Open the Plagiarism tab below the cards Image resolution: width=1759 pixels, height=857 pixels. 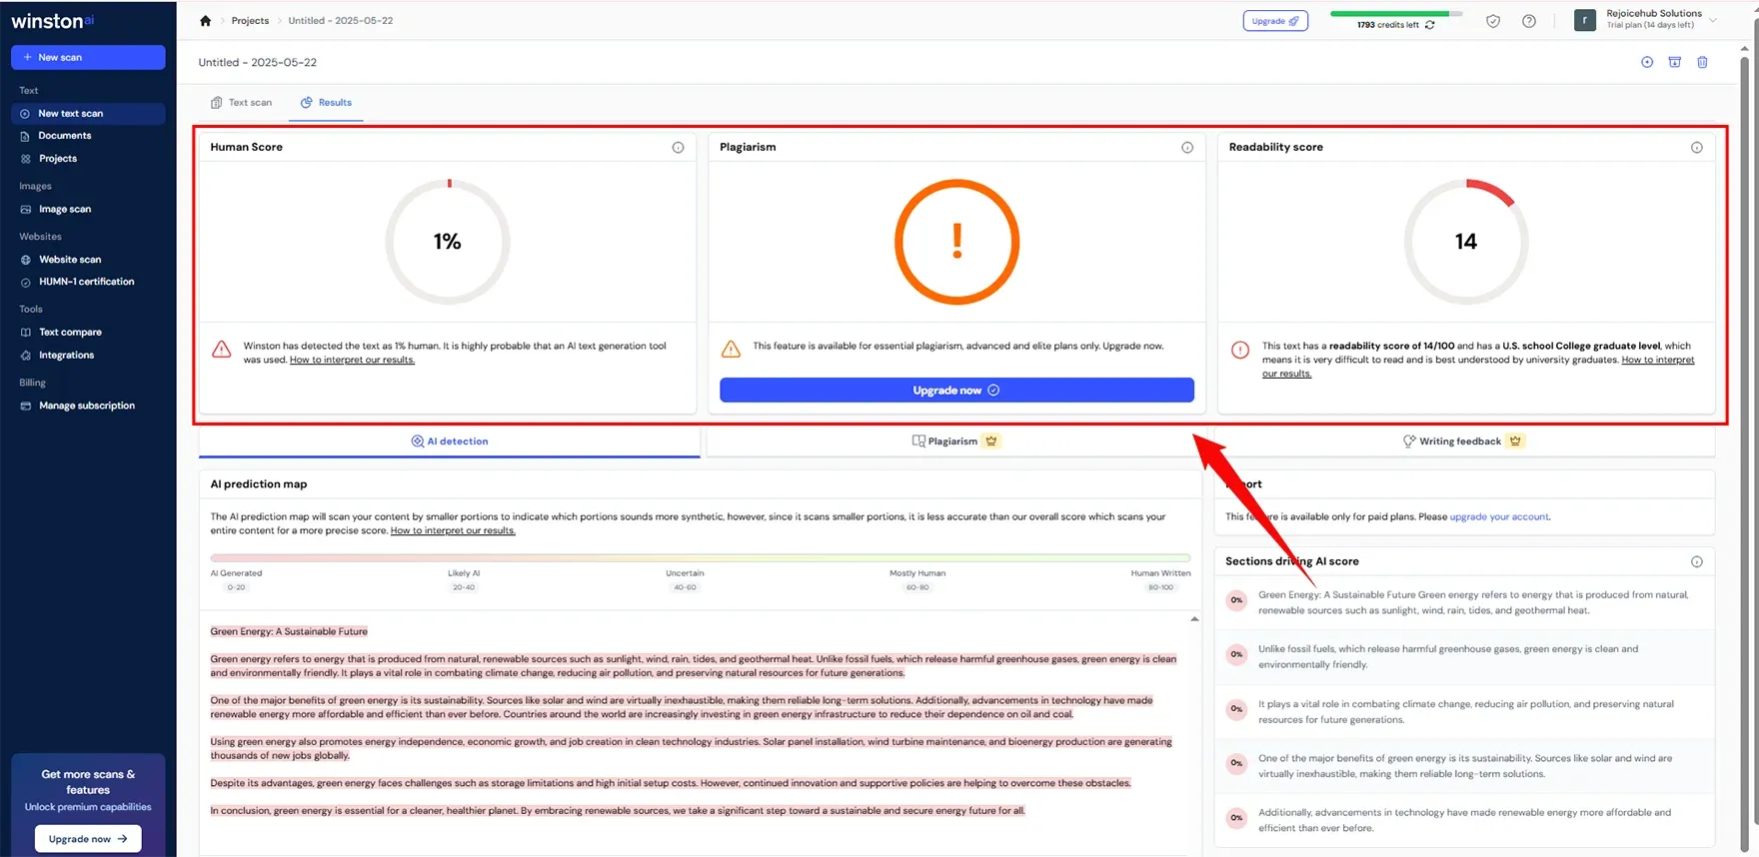[x=952, y=441]
